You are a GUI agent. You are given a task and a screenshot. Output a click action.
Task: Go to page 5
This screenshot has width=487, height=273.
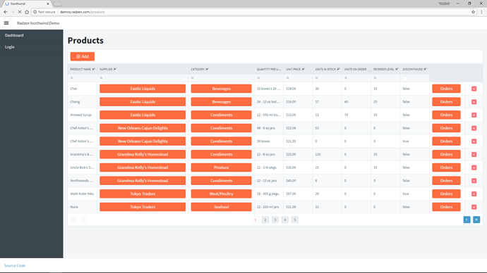click(x=295, y=220)
